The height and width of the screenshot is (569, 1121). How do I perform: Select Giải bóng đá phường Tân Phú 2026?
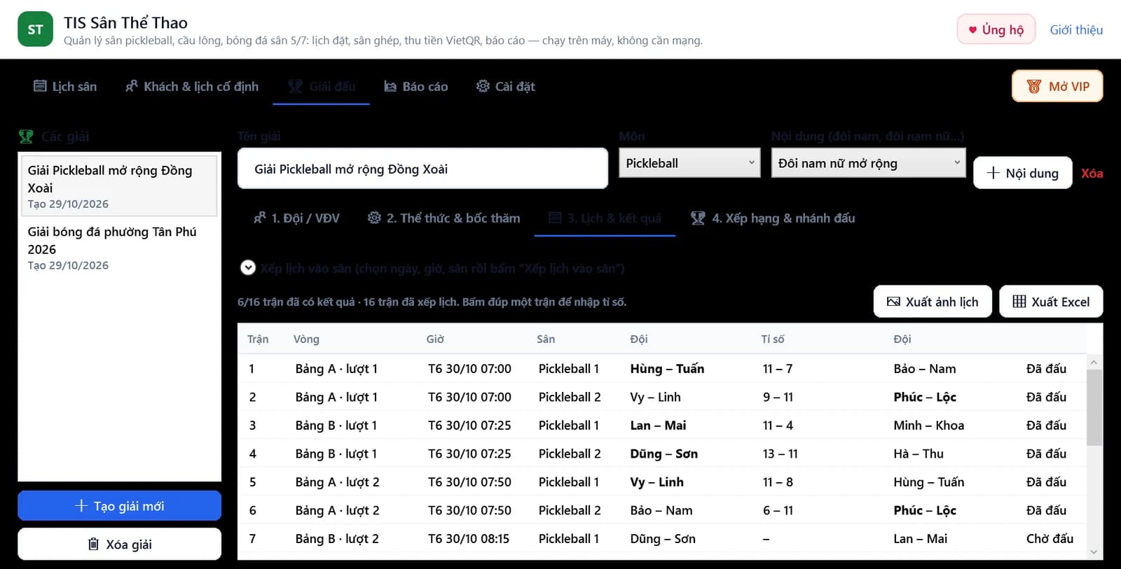tap(118, 247)
